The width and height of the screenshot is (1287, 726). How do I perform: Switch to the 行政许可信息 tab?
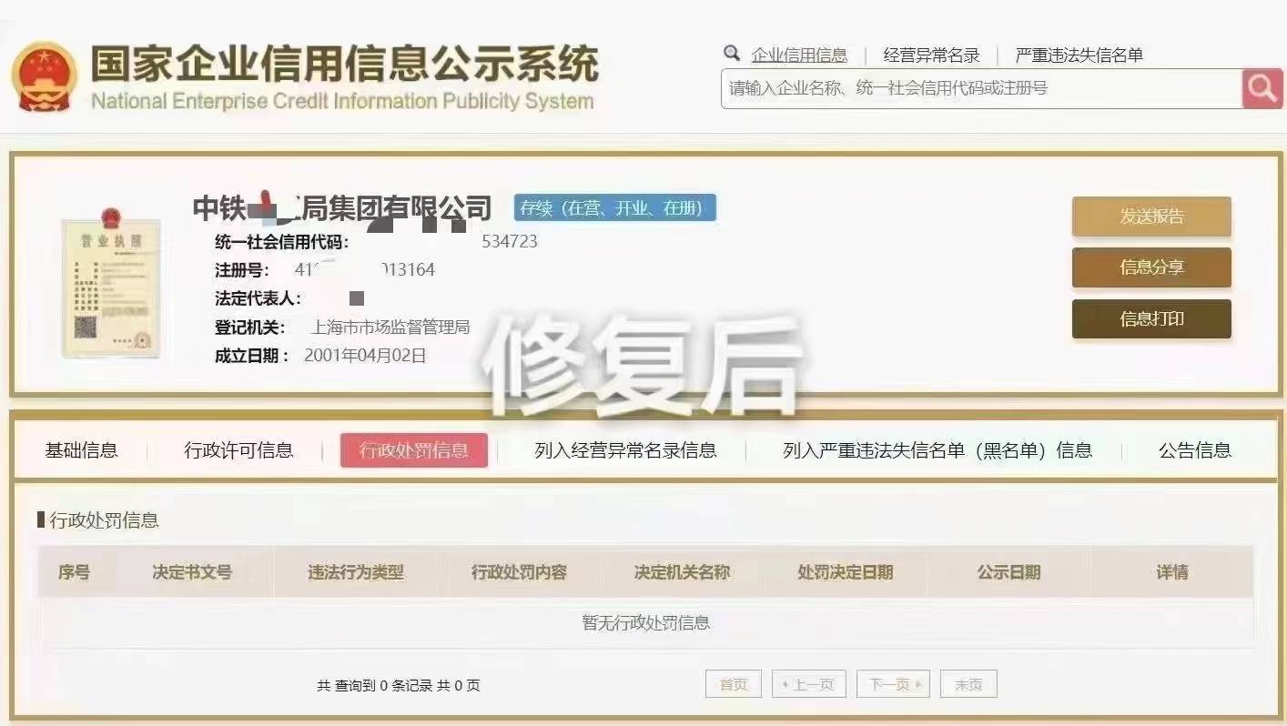pos(238,449)
